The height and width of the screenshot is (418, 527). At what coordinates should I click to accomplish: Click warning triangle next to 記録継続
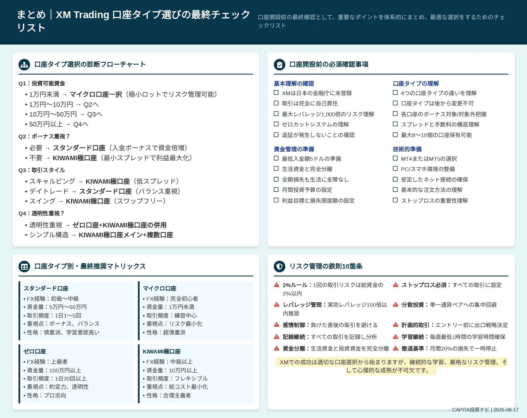coord(276,337)
